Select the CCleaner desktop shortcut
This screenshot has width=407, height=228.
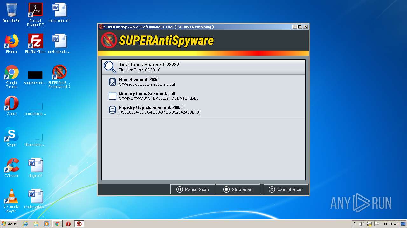click(11, 168)
